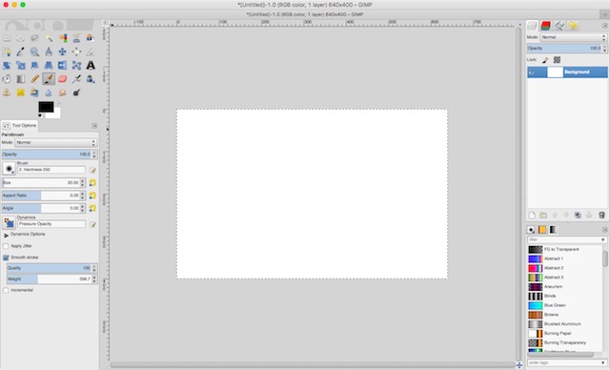Select the Clone stamp tool

click(x=7, y=92)
